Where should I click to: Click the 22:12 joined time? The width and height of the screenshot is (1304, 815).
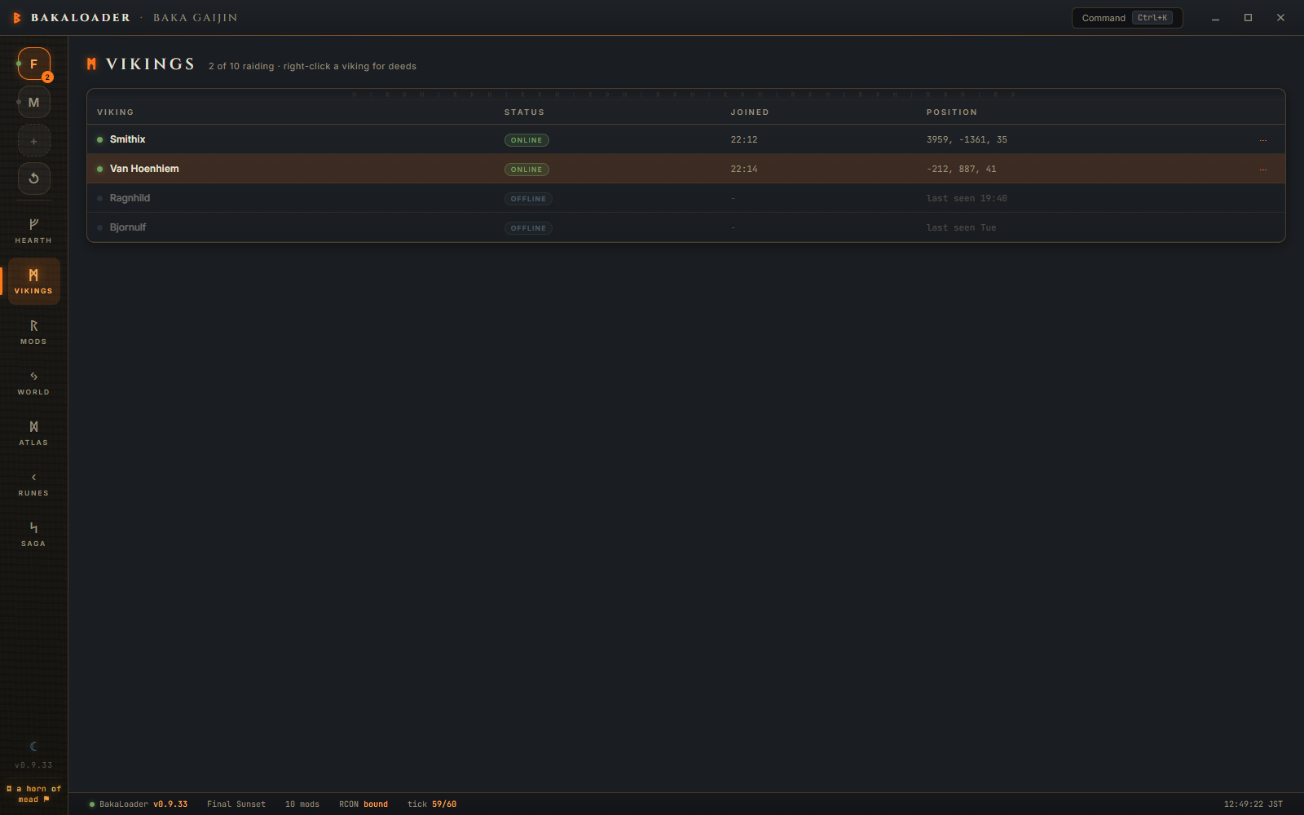(744, 139)
